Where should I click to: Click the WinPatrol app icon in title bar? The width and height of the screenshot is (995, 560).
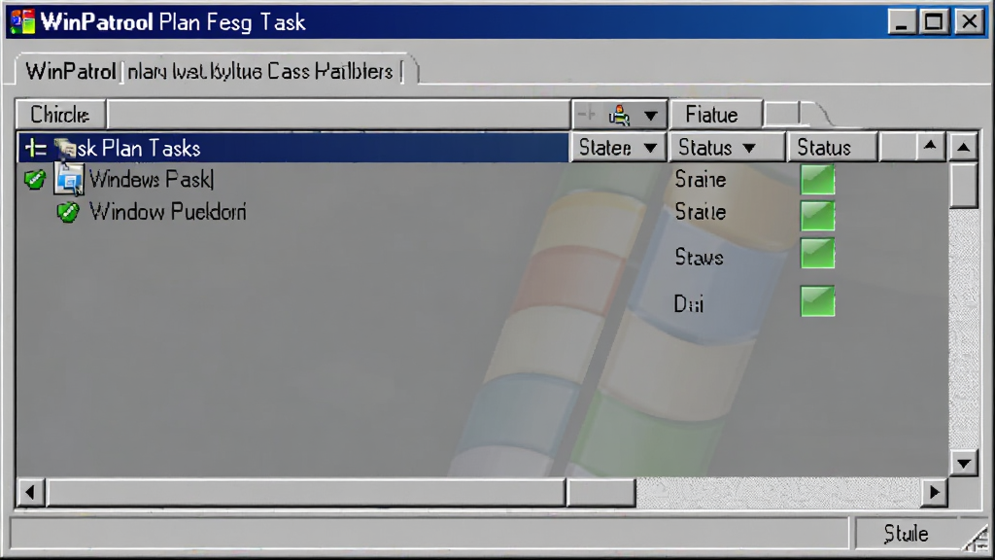(x=23, y=21)
